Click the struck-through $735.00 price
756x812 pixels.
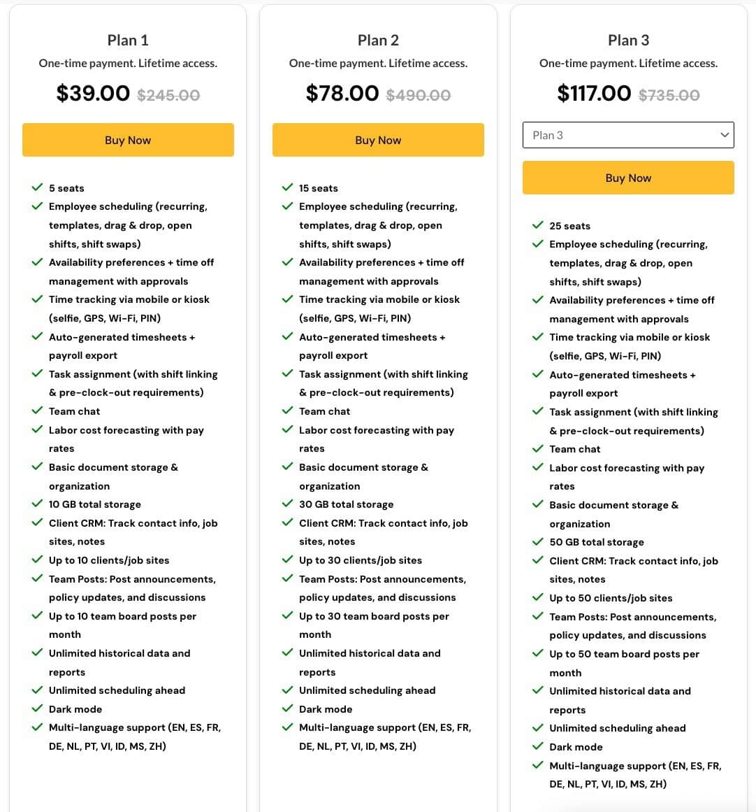(669, 94)
